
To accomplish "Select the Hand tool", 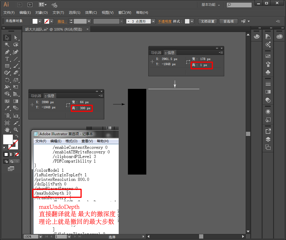I will (x=7, y=130).
